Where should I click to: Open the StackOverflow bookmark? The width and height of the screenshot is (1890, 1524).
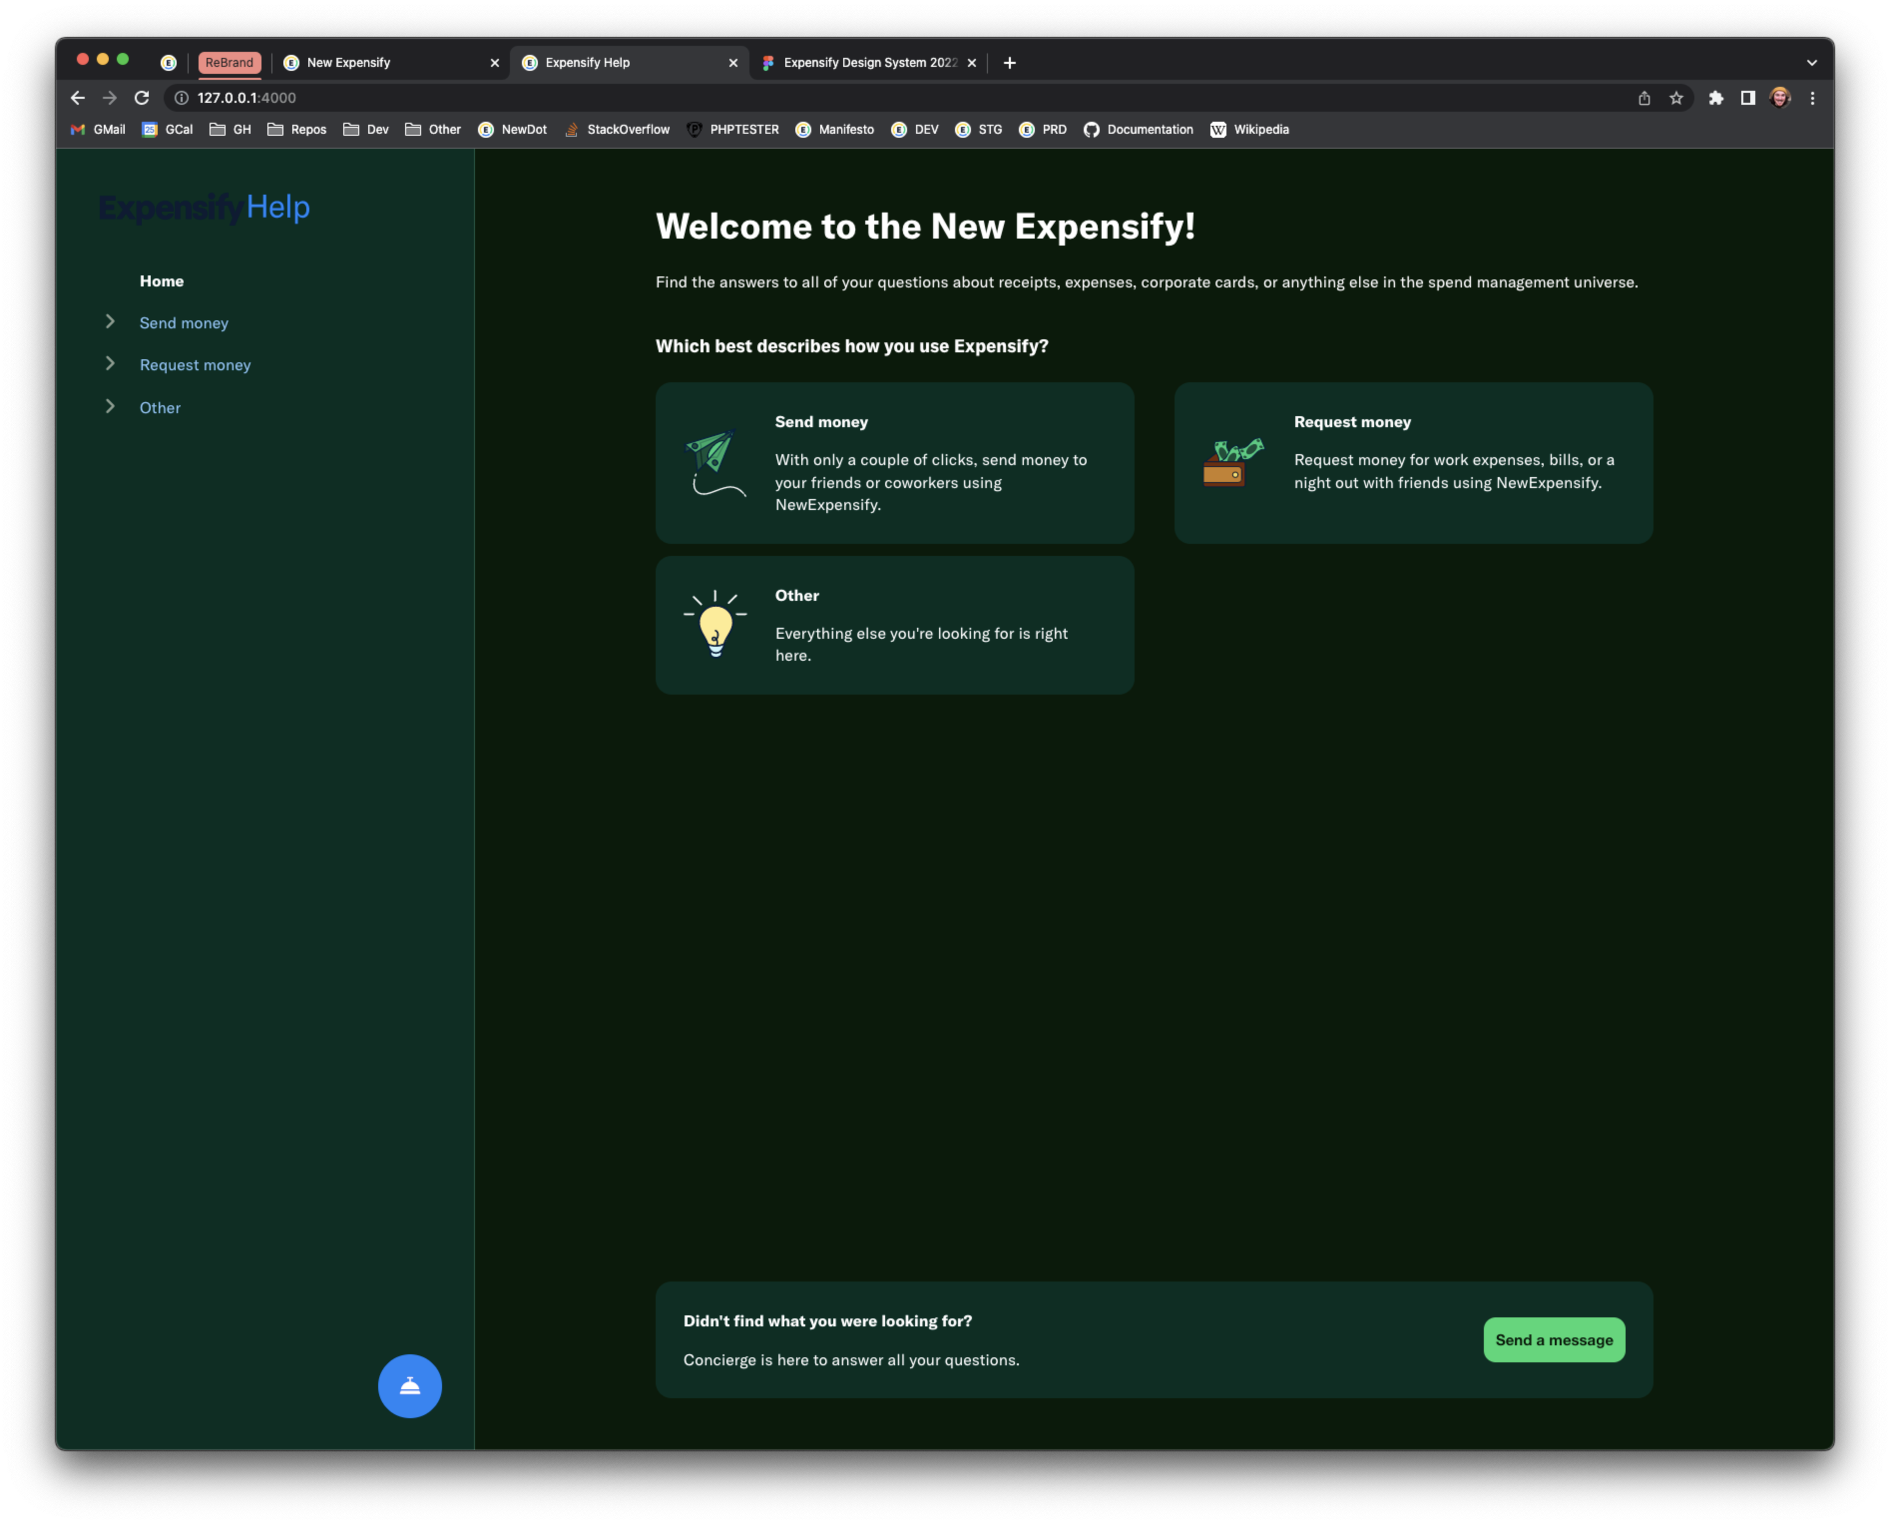pos(617,129)
